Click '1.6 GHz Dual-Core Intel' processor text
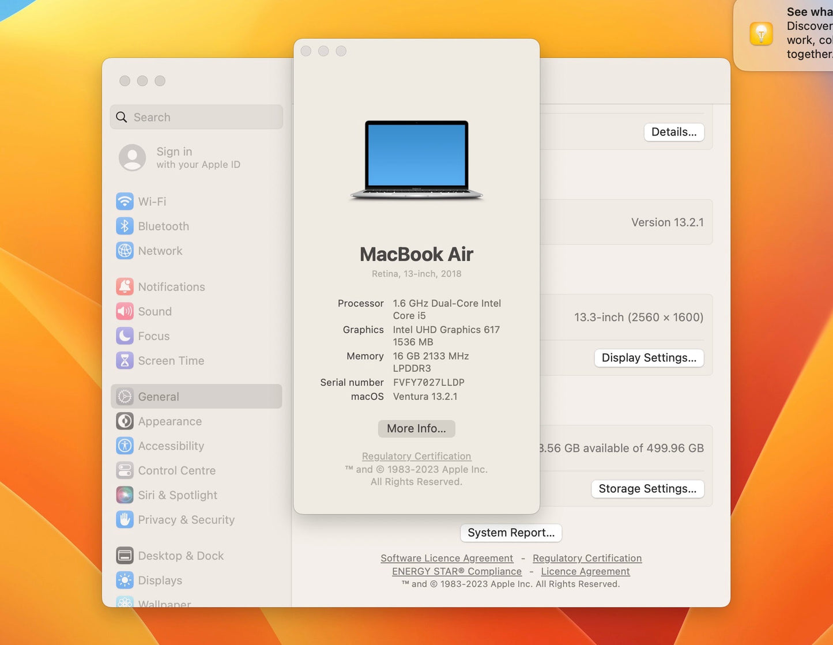This screenshot has height=645, width=833. [x=447, y=303]
